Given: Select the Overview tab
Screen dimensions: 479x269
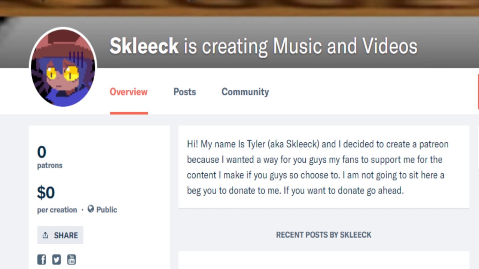Looking at the screenshot, I should (x=128, y=92).
